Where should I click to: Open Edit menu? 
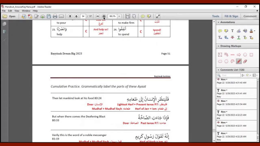coord(10,11)
